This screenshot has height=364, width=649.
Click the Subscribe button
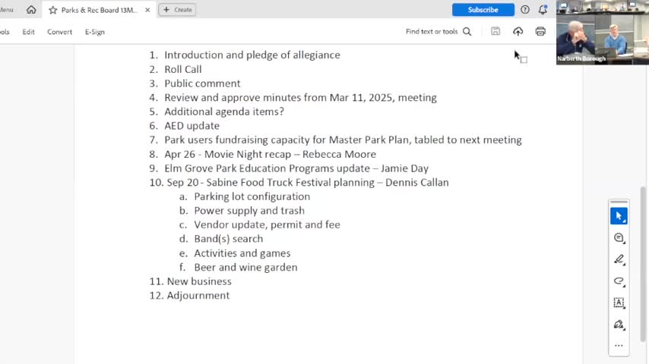(483, 10)
